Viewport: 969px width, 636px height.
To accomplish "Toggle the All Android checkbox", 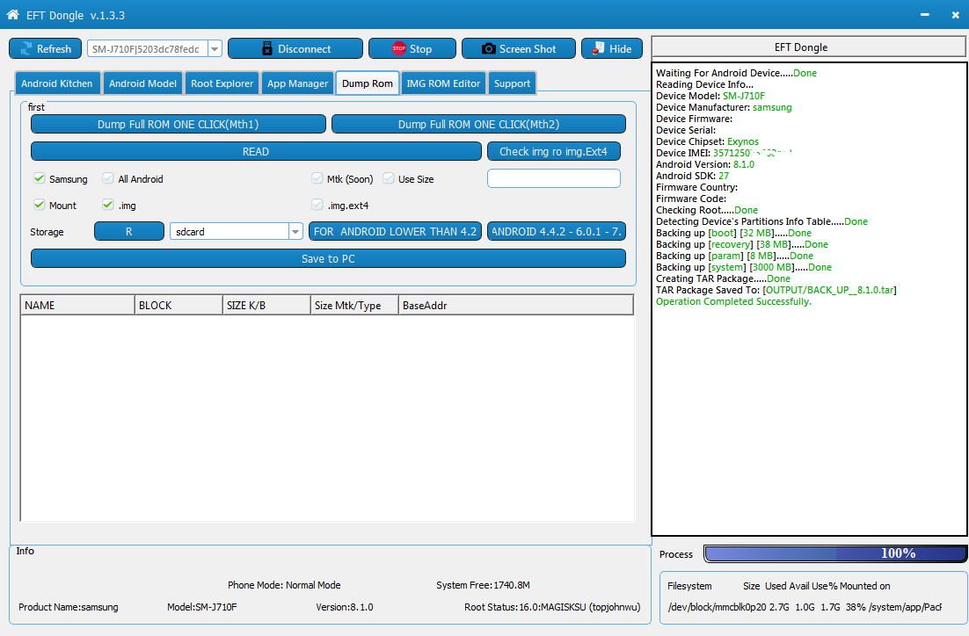I will [108, 178].
